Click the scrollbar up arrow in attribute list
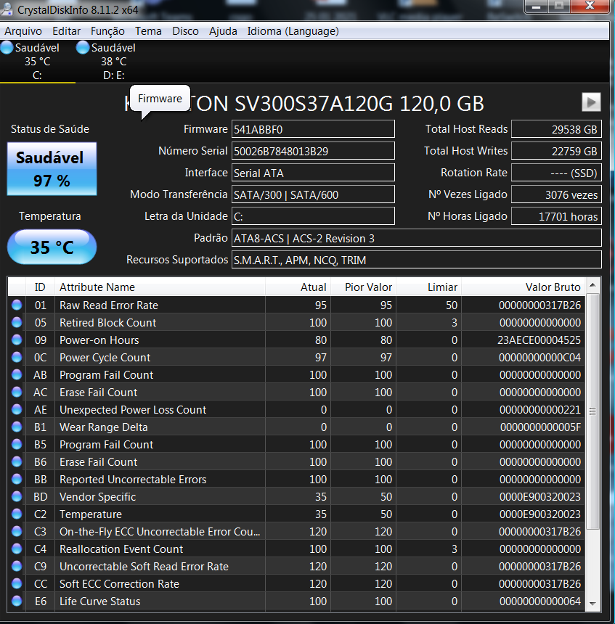 click(x=592, y=285)
